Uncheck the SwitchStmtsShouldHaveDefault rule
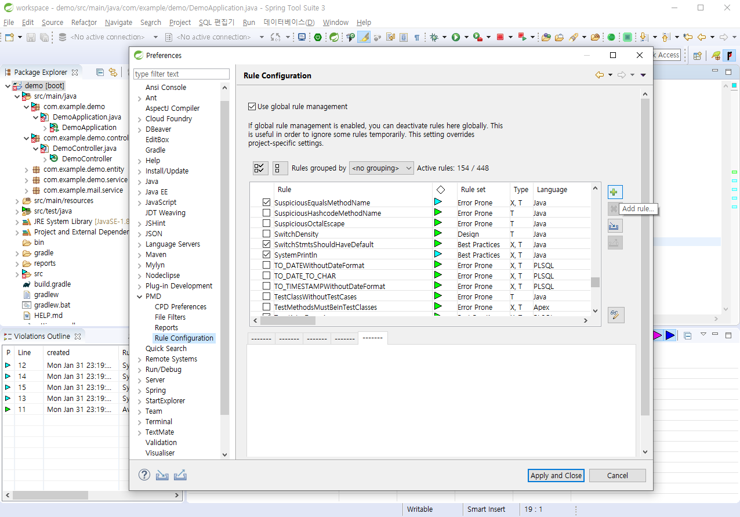The image size is (740, 517). [x=267, y=244]
